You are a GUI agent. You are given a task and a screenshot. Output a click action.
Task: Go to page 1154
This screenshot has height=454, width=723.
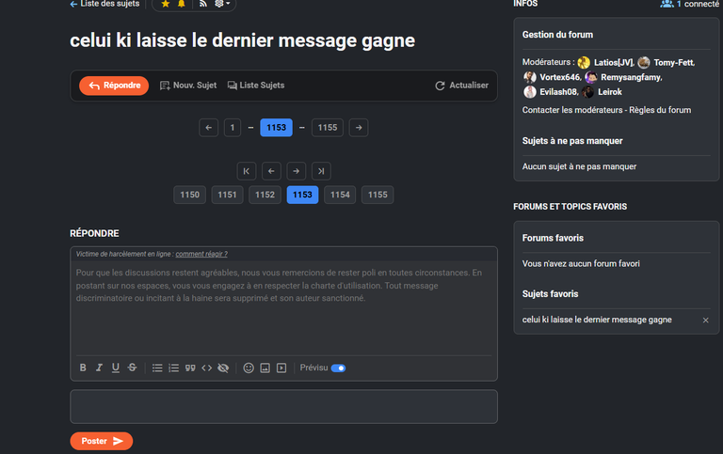340,195
